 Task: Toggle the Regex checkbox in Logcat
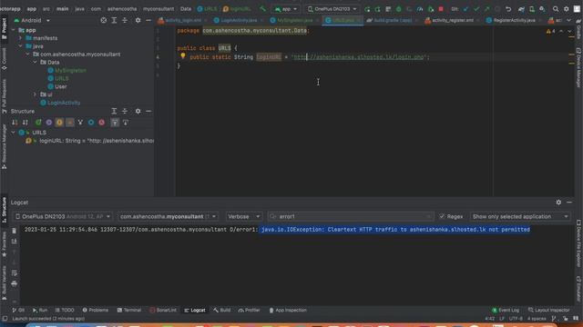[x=442, y=216]
